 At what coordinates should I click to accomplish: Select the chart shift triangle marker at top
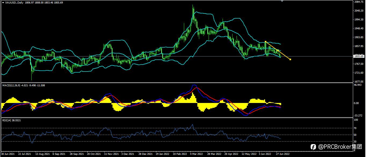(x=282, y=1)
